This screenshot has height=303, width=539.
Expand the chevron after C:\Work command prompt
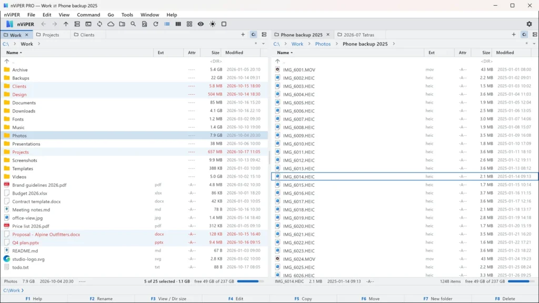[x=23, y=290]
